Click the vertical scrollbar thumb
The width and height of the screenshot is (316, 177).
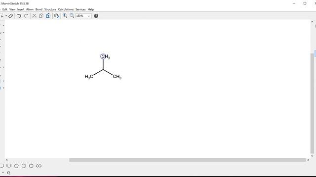312,103
